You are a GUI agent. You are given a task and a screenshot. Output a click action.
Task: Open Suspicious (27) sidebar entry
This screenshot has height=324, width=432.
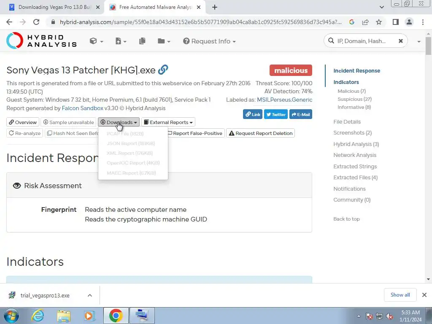354,99
